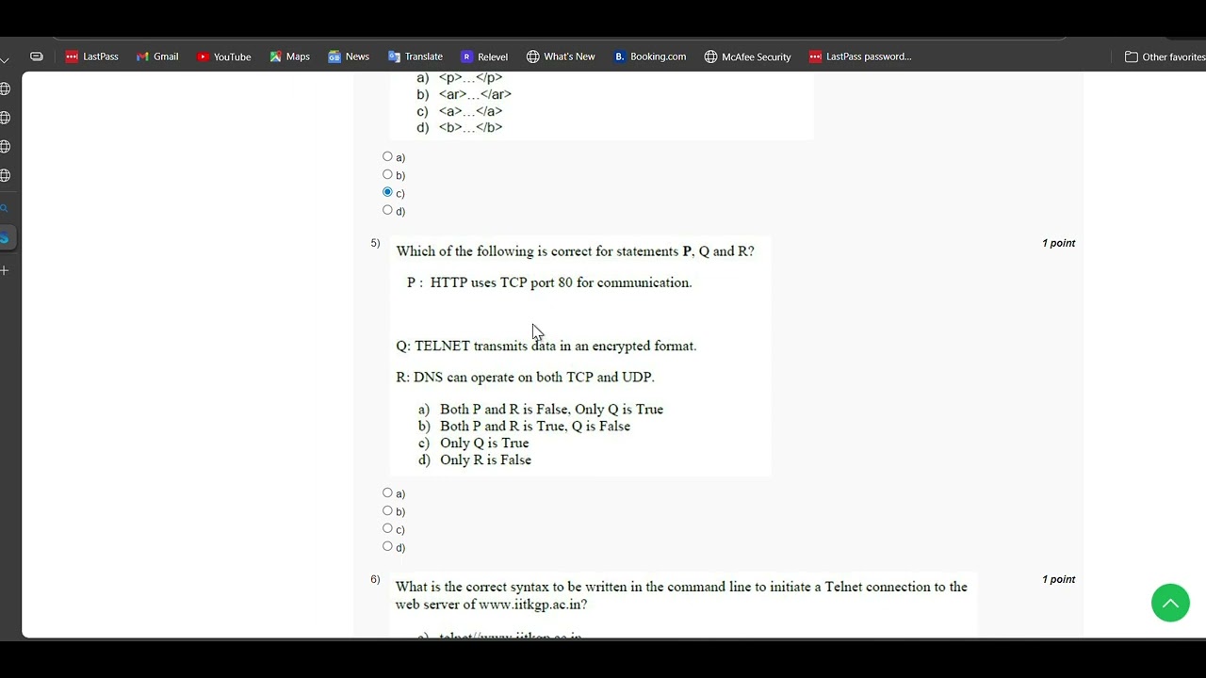The image size is (1206, 678).
Task: Click the '1 point' label for question 5
Action: pyautogui.click(x=1058, y=243)
